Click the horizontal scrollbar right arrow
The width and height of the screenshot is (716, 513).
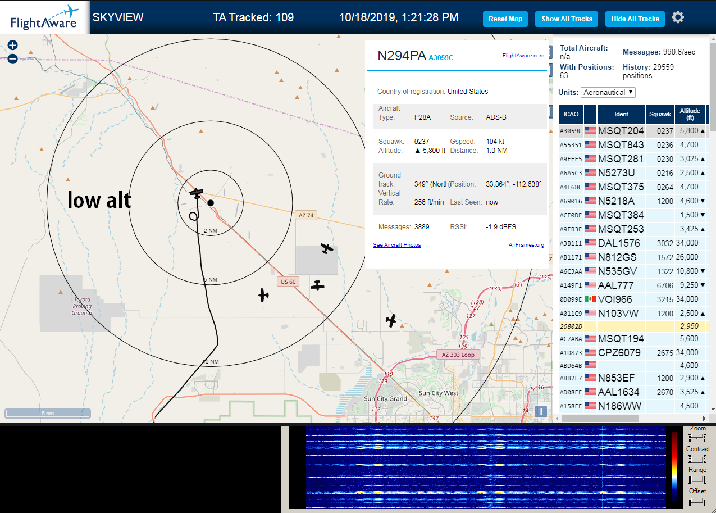pyautogui.click(x=705, y=418)
